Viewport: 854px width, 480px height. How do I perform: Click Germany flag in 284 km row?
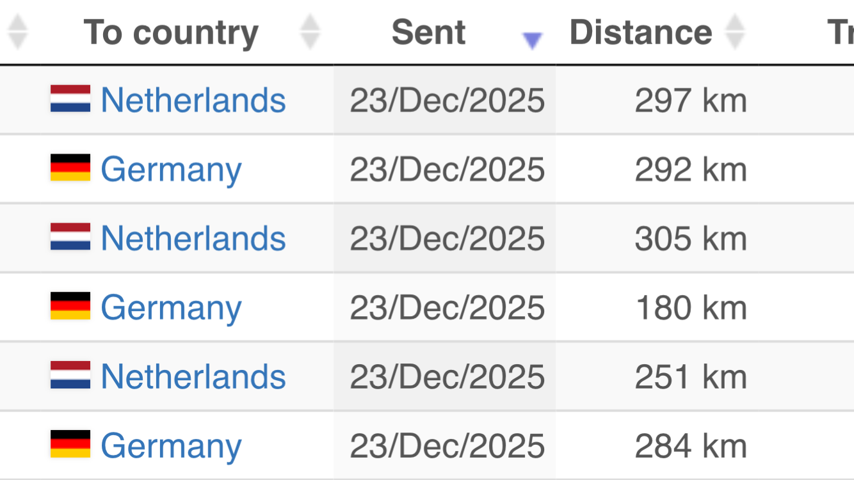click(70, 445)
